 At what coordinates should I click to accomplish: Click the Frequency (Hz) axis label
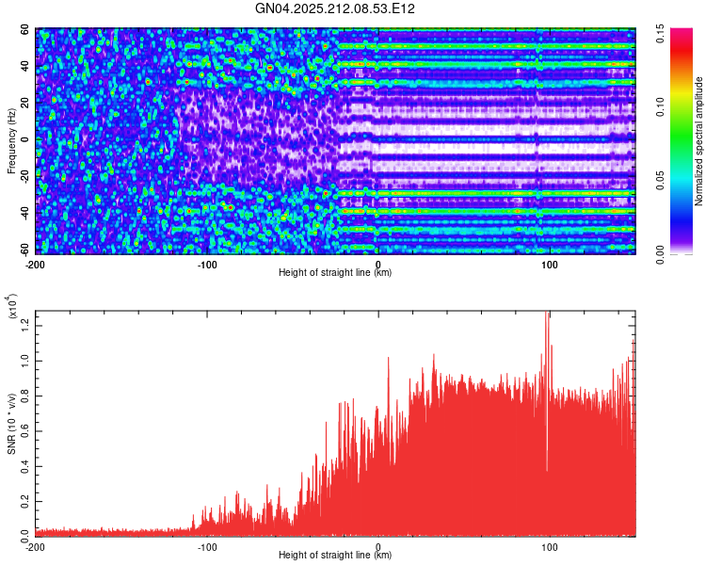click(10, 141)
